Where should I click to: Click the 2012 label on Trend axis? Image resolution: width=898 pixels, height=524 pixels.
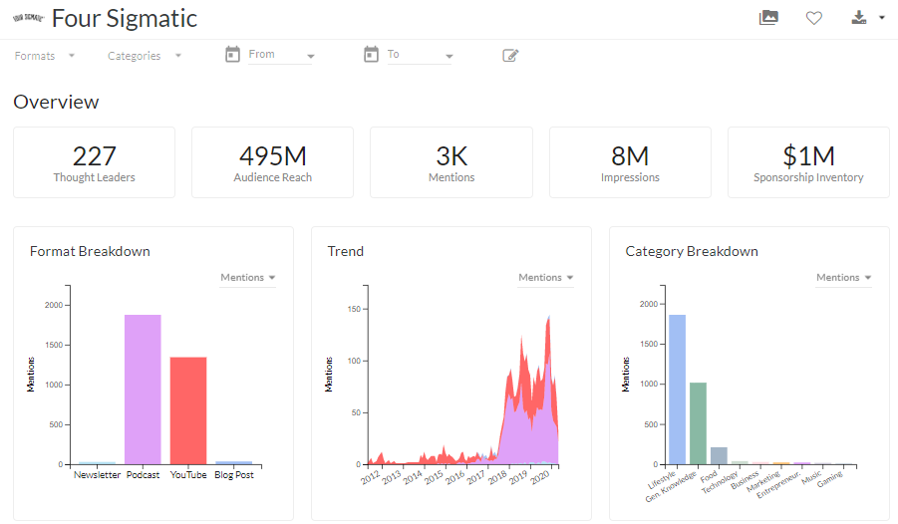pos(370,477)
